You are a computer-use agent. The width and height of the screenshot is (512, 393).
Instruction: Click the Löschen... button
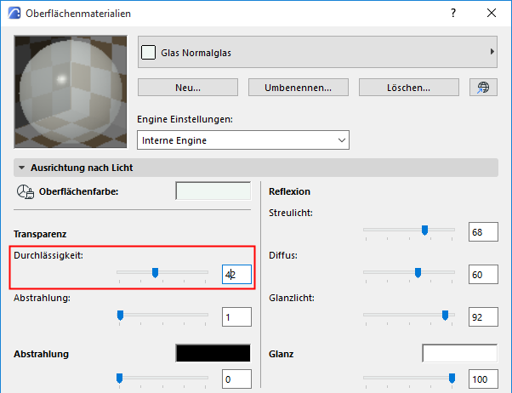(409, 88)
